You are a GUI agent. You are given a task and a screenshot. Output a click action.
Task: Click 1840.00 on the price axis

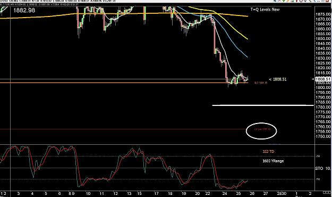coord(323,48)
